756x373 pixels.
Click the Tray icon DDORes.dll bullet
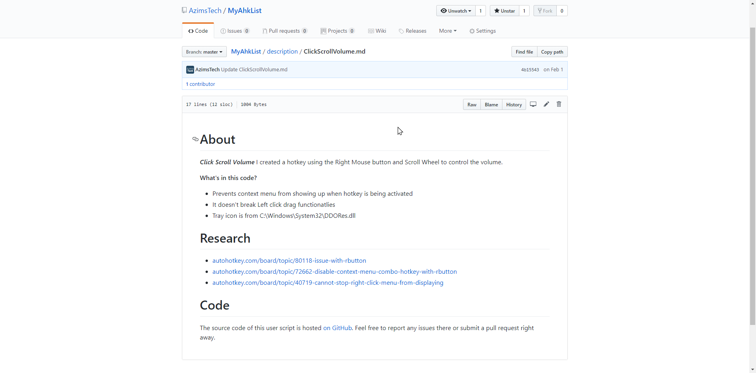pos(284,215)
